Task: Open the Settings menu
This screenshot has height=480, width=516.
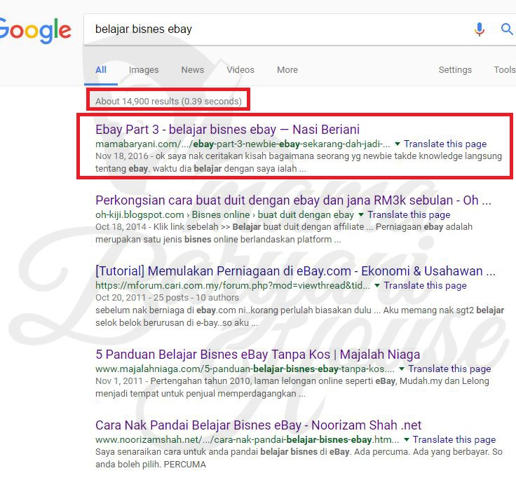Action: pos(455,70)
